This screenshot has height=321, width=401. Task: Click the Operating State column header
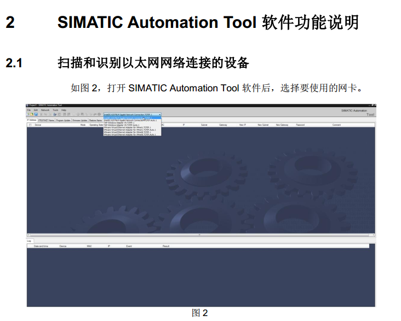[96, 125]
